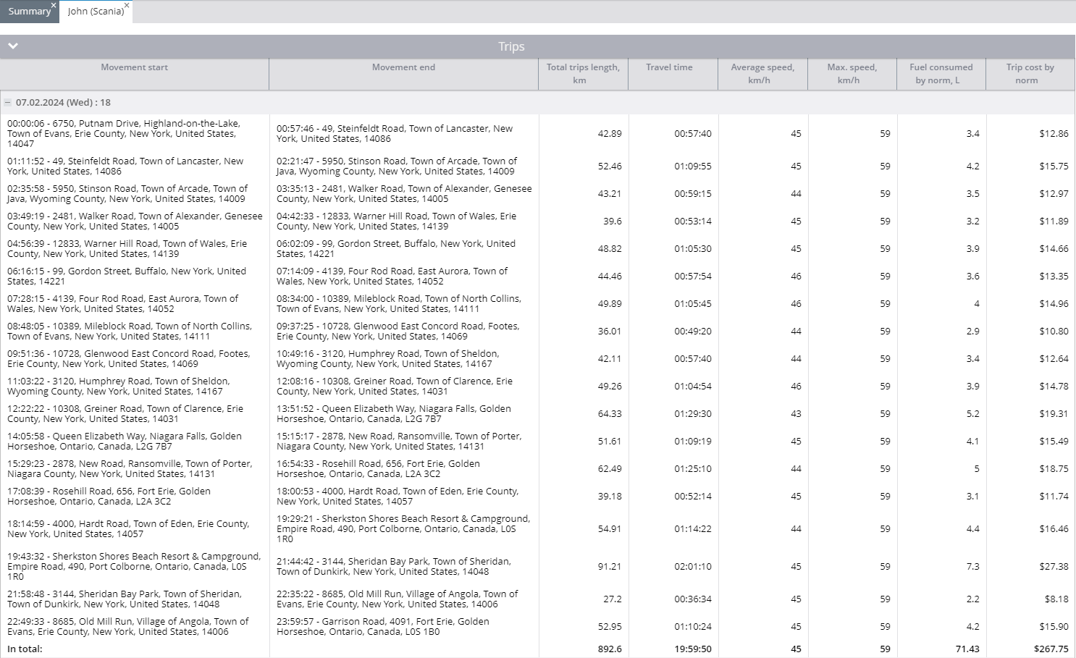
Task: Click the Trip cost by norm header
Action: tap(1030, 73)
